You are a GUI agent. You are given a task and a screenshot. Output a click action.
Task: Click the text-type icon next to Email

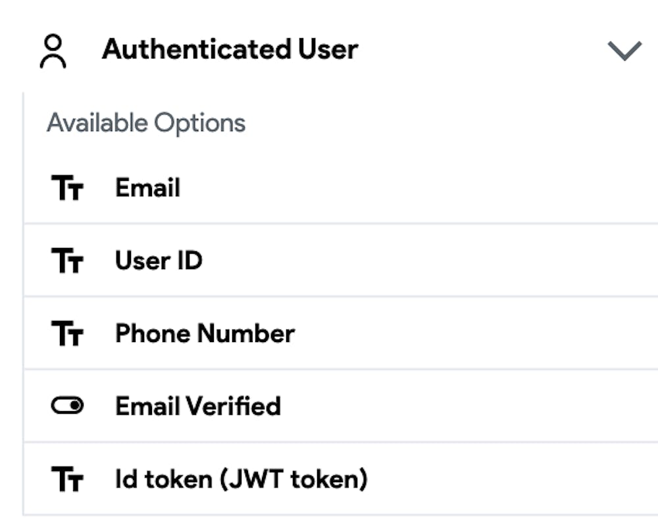pos(67,189)
